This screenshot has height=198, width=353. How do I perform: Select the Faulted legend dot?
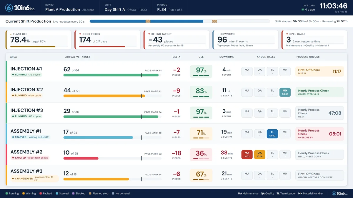(41, 194)
